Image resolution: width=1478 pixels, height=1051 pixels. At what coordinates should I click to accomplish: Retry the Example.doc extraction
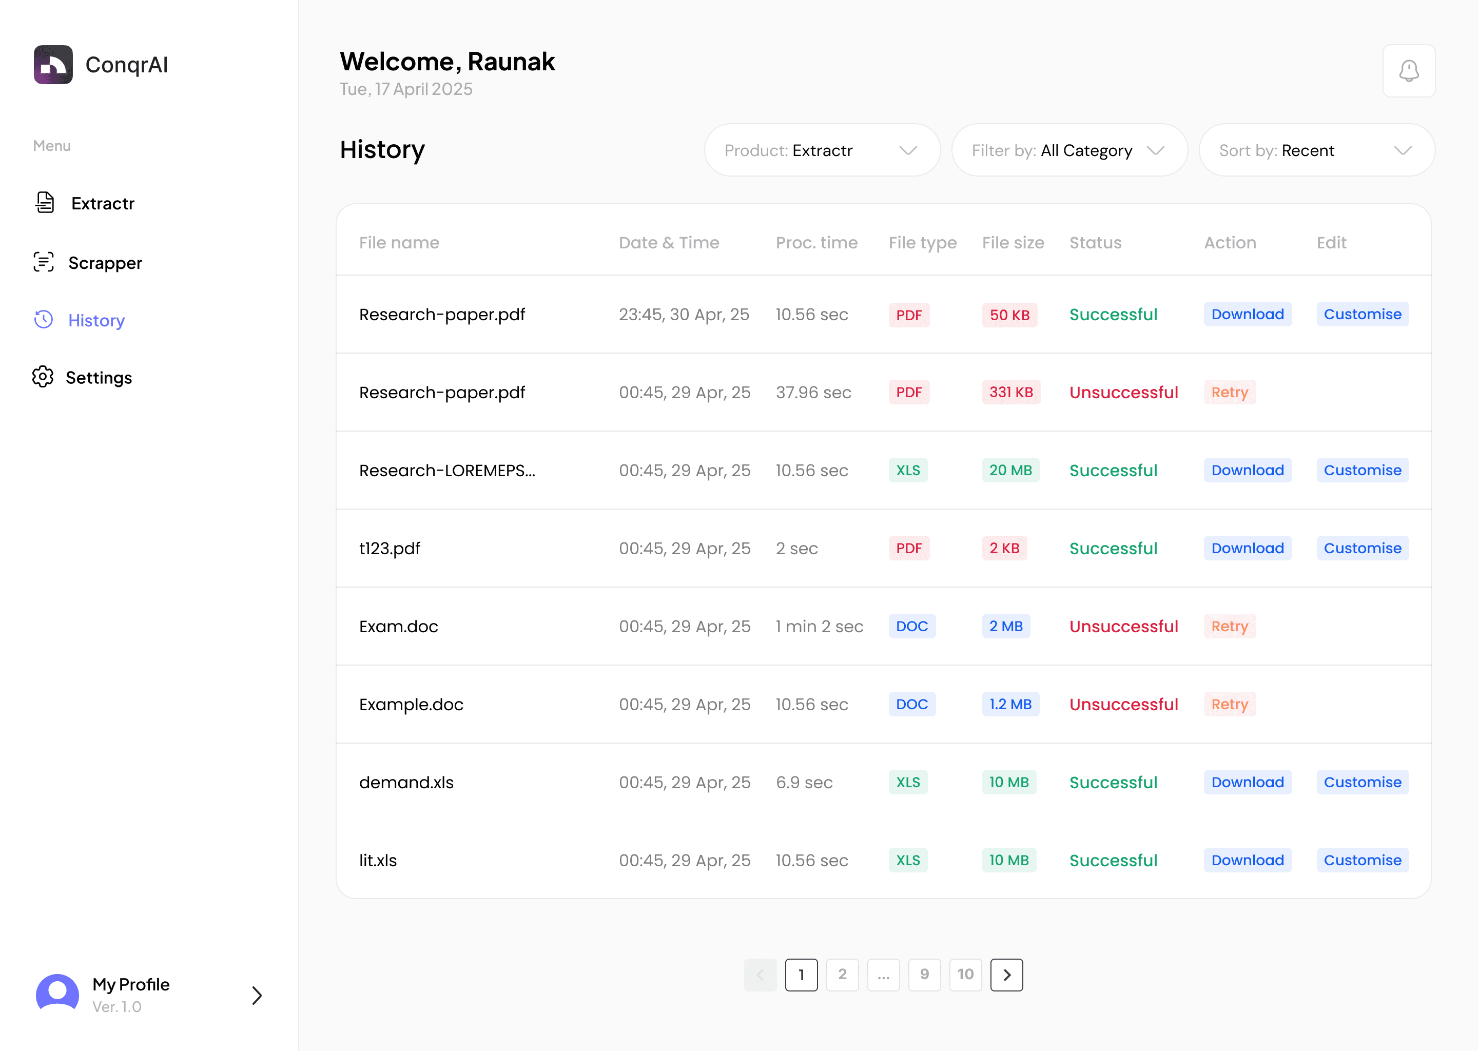point(1229,704)
